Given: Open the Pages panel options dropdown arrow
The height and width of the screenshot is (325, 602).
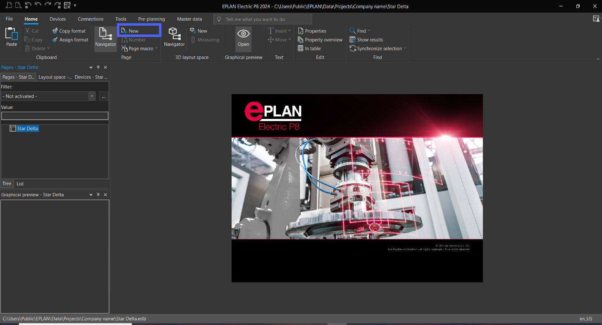Looking at the screenshot, I should coord(91,67).
